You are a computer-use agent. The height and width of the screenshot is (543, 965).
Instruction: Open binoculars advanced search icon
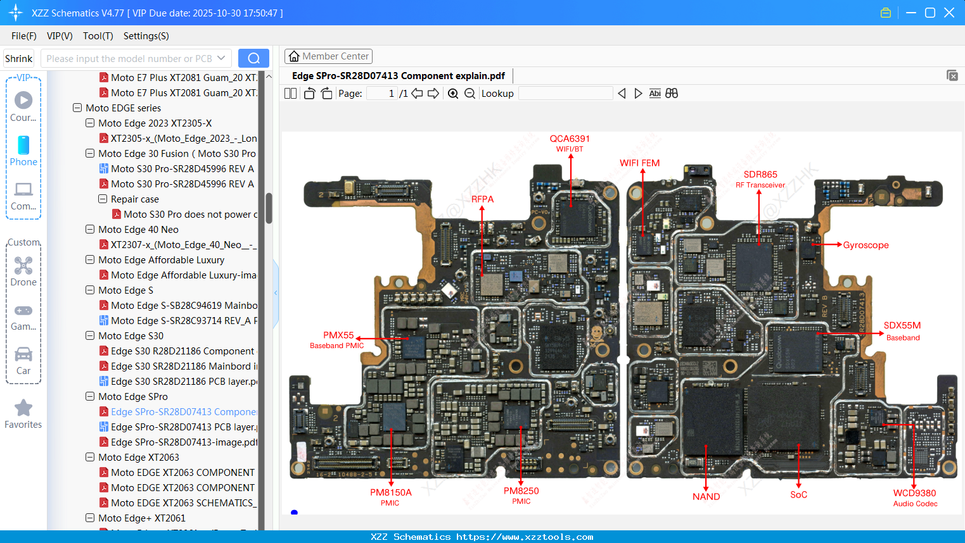672,93
